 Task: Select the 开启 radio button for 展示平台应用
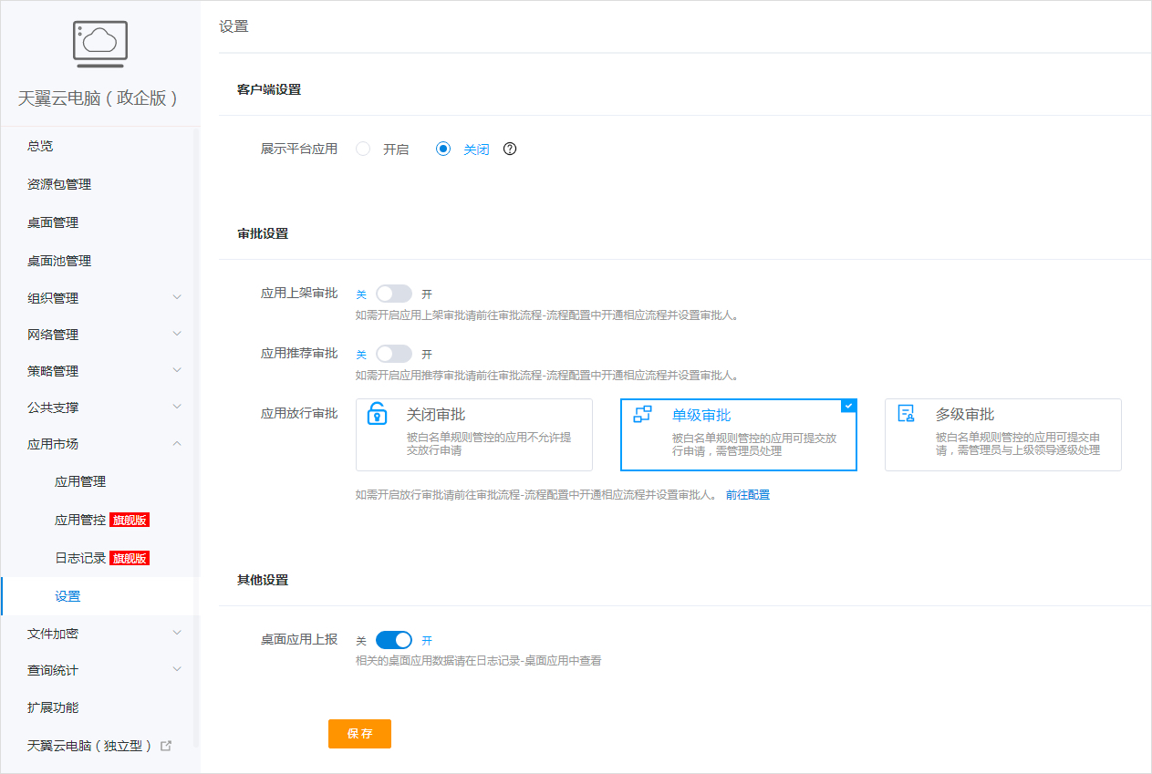point(364,149)
